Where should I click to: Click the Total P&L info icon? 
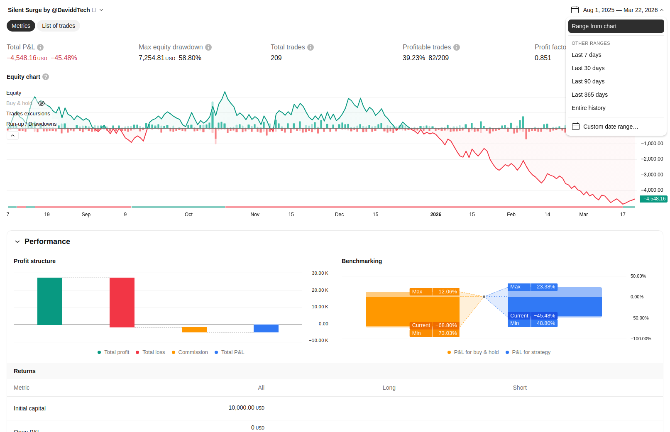[40, 47]
